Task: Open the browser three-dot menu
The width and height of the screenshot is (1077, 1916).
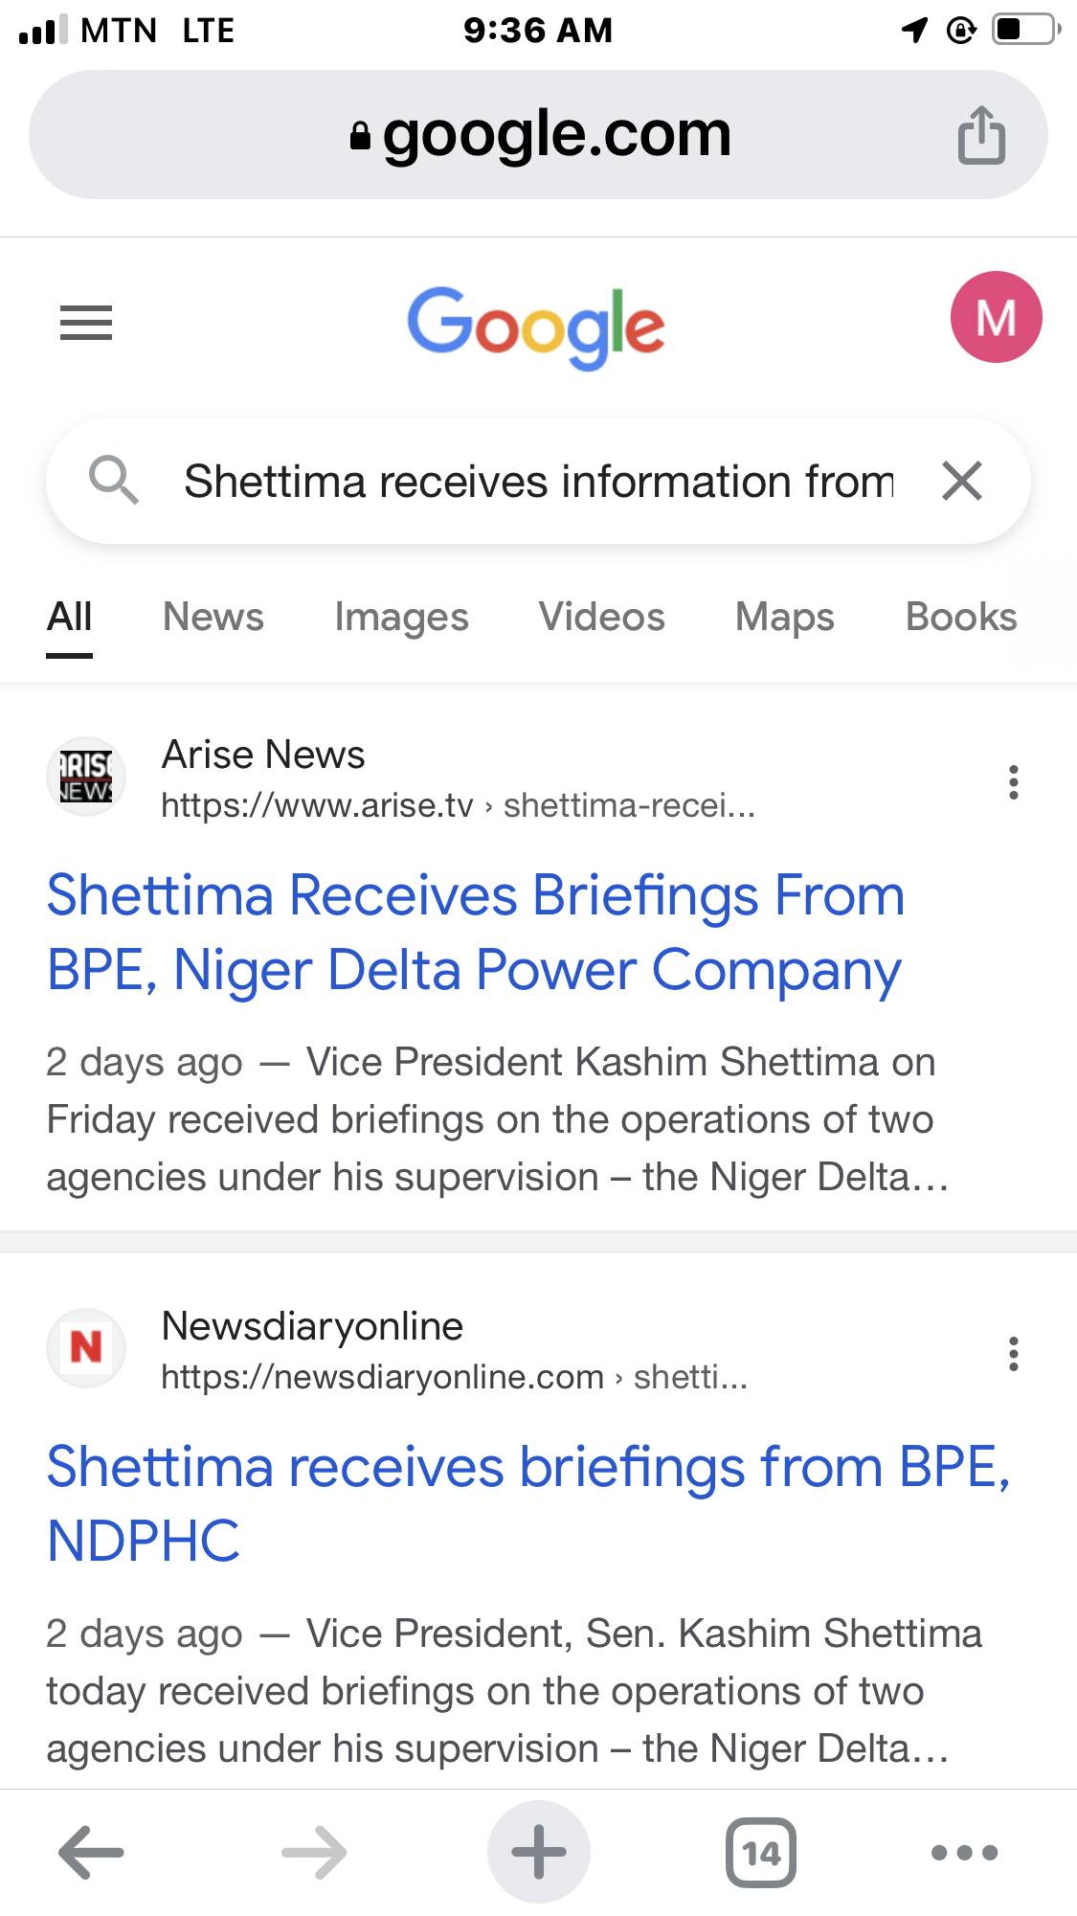Action: coord(964,1853)
